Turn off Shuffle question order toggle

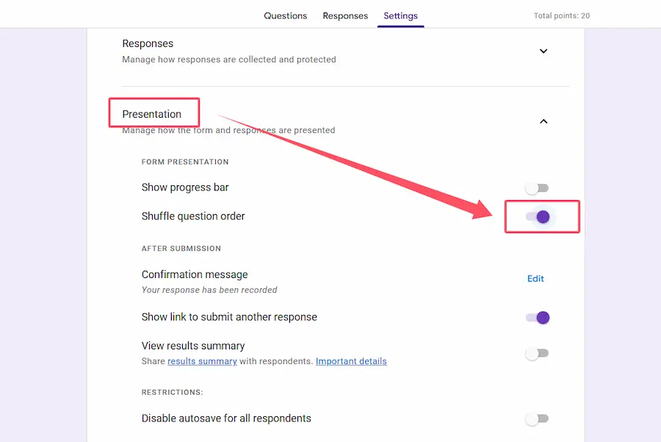538,217
